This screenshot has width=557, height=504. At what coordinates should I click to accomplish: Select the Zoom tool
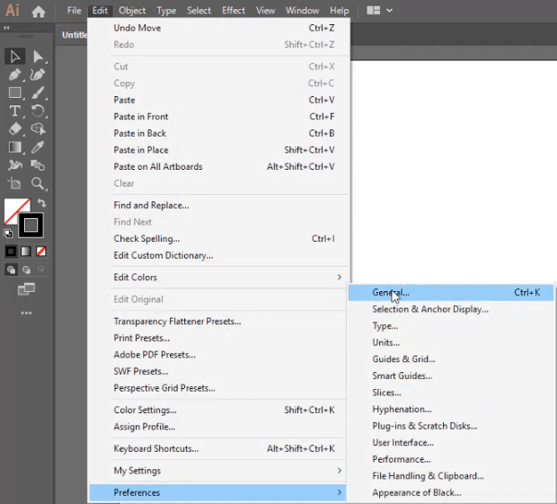(38, 183)
